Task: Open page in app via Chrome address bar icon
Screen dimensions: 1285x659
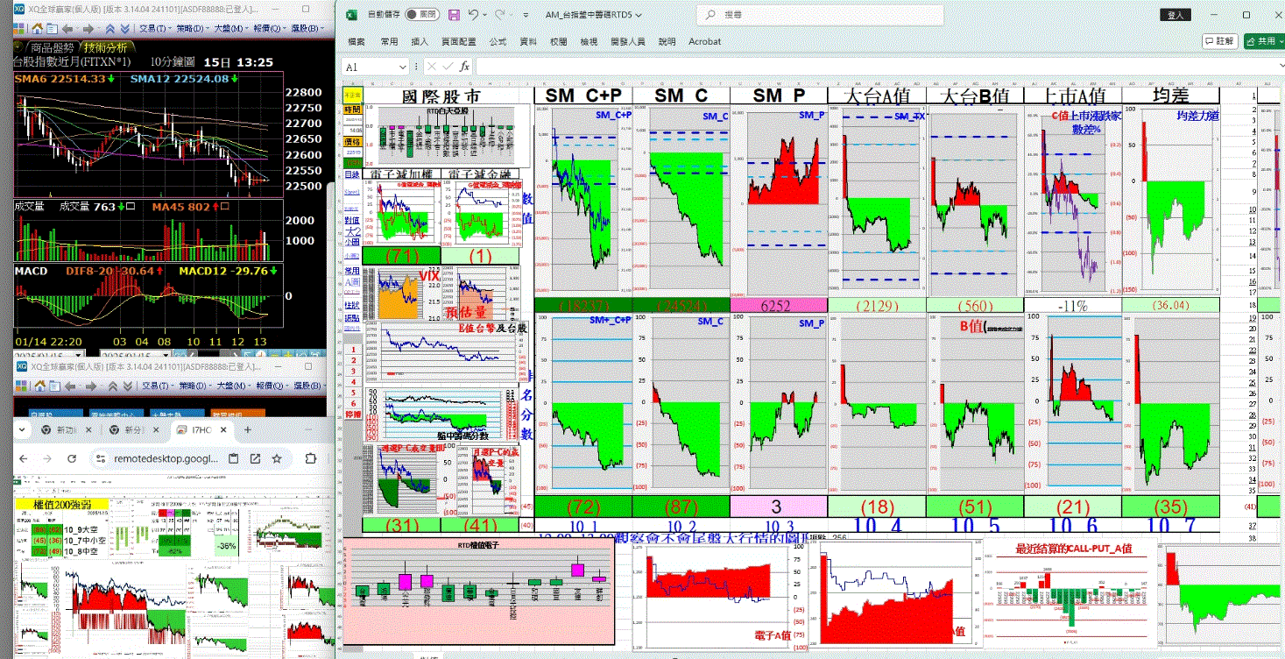Action: coord(255,458)
